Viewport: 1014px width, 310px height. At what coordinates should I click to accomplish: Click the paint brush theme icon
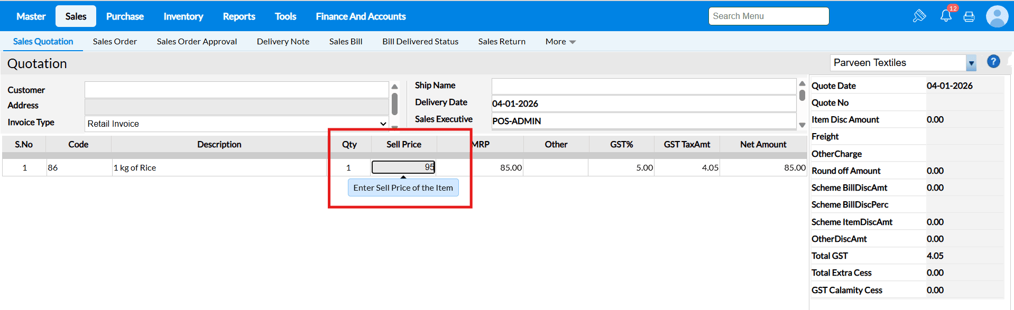919,16
